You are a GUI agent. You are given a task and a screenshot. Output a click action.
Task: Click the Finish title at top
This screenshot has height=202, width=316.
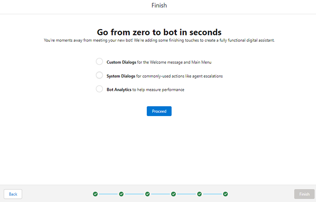click(x=159, y=6)
